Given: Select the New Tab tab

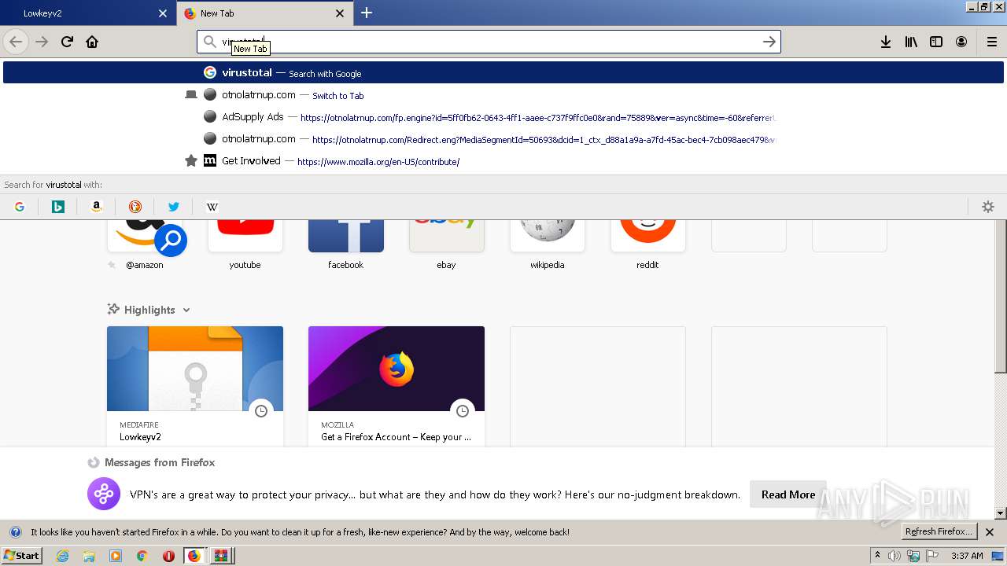Looking at the screenshot, I should 265,13.
